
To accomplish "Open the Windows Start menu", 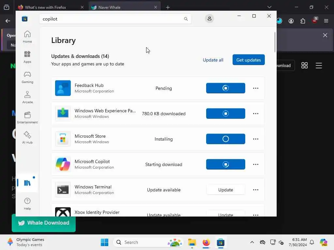I will [x=105, y=242].
